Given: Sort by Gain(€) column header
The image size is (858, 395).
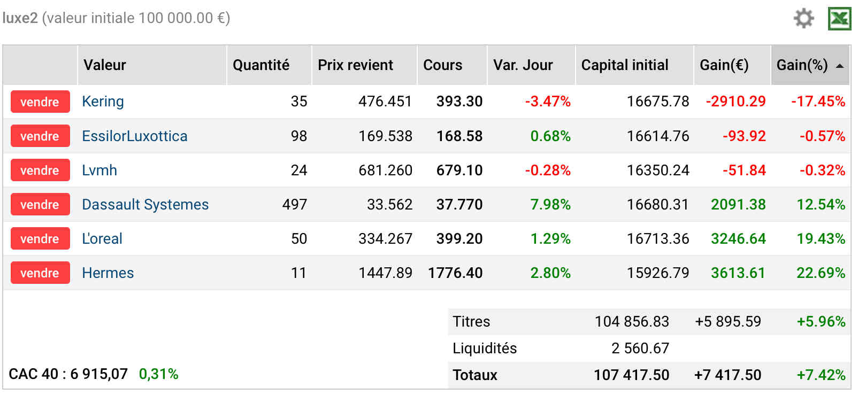Looking at the screenshot, I should [732, 65].
